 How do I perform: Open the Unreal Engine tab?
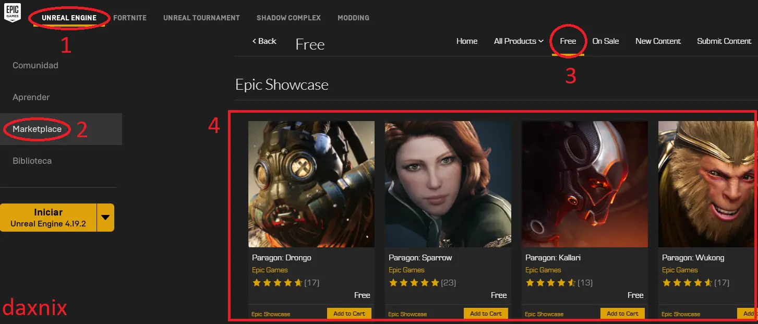pos(69,18)
